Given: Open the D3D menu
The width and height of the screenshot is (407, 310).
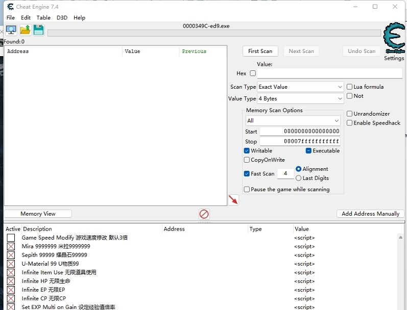Looking at the screenshot, I should coord(62,18).
